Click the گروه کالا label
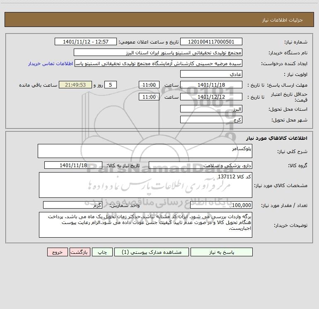Viewport: 319px width, 309px height. (x=298, y=165)
